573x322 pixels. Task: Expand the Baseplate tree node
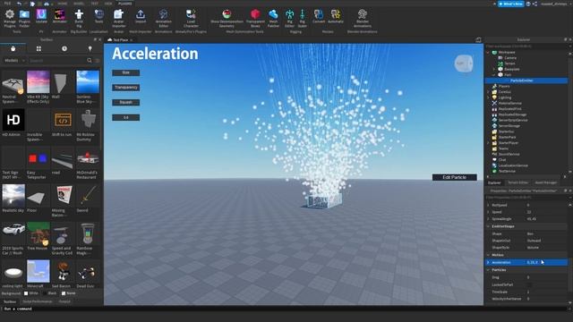point(493,69)
